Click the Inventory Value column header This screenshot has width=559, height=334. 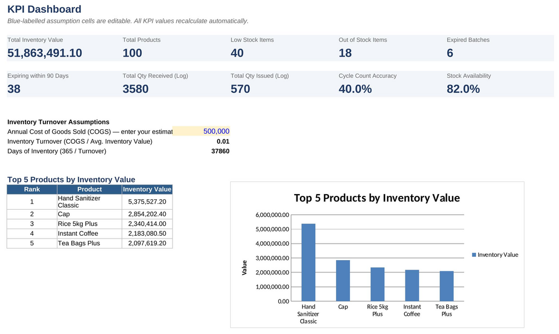[x=147, y=189]
